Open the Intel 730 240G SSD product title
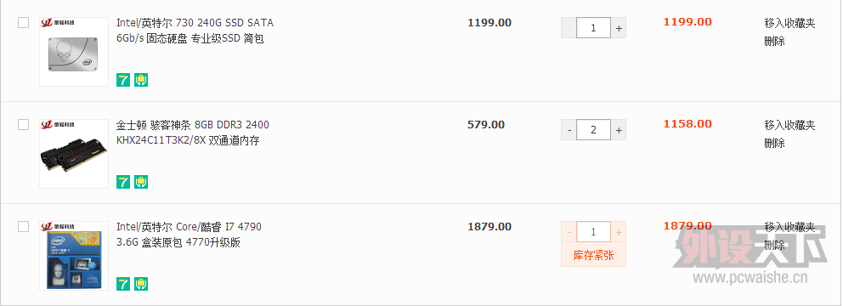The image size is (843, 306). (x=195, y=31)
